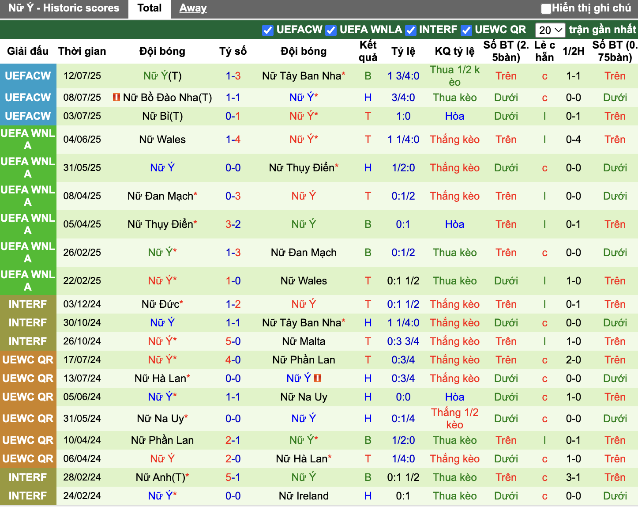Screen dimensions: 638x507
Task: Click the Thắng 1/2 kèo result on 31/05/24
Action: coord(454,419)
